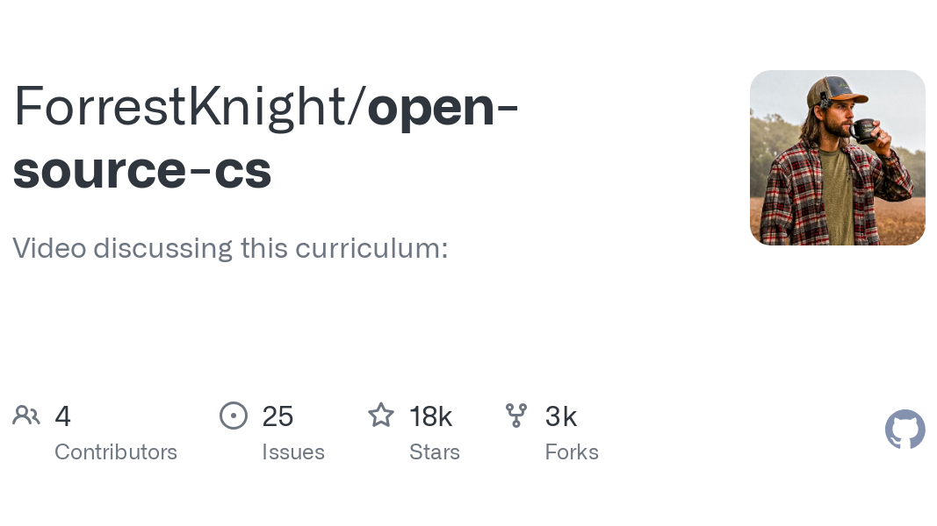Image resolution: width=937 pixels, height=526 pixels.
Task: Click the 3k fork count
Action: [561, 416]
